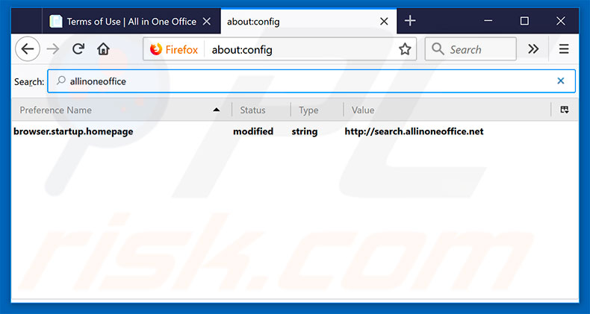Sort by Type column header
The width and height of the screenshot is (590, 314).
point(317,110)
